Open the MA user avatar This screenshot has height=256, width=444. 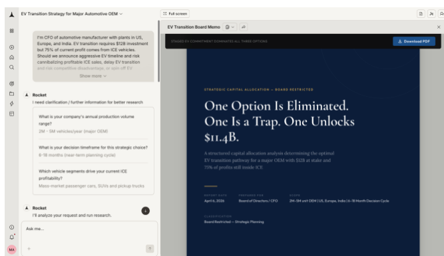click(11, 249)
